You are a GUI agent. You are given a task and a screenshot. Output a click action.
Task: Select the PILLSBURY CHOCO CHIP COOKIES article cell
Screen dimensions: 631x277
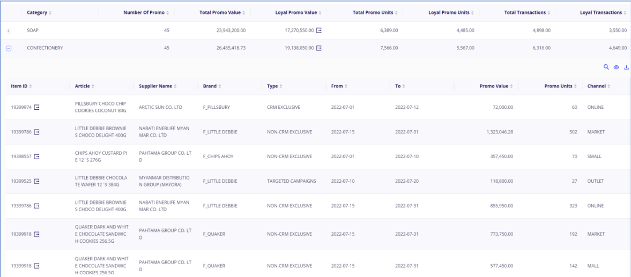(101, 107)
